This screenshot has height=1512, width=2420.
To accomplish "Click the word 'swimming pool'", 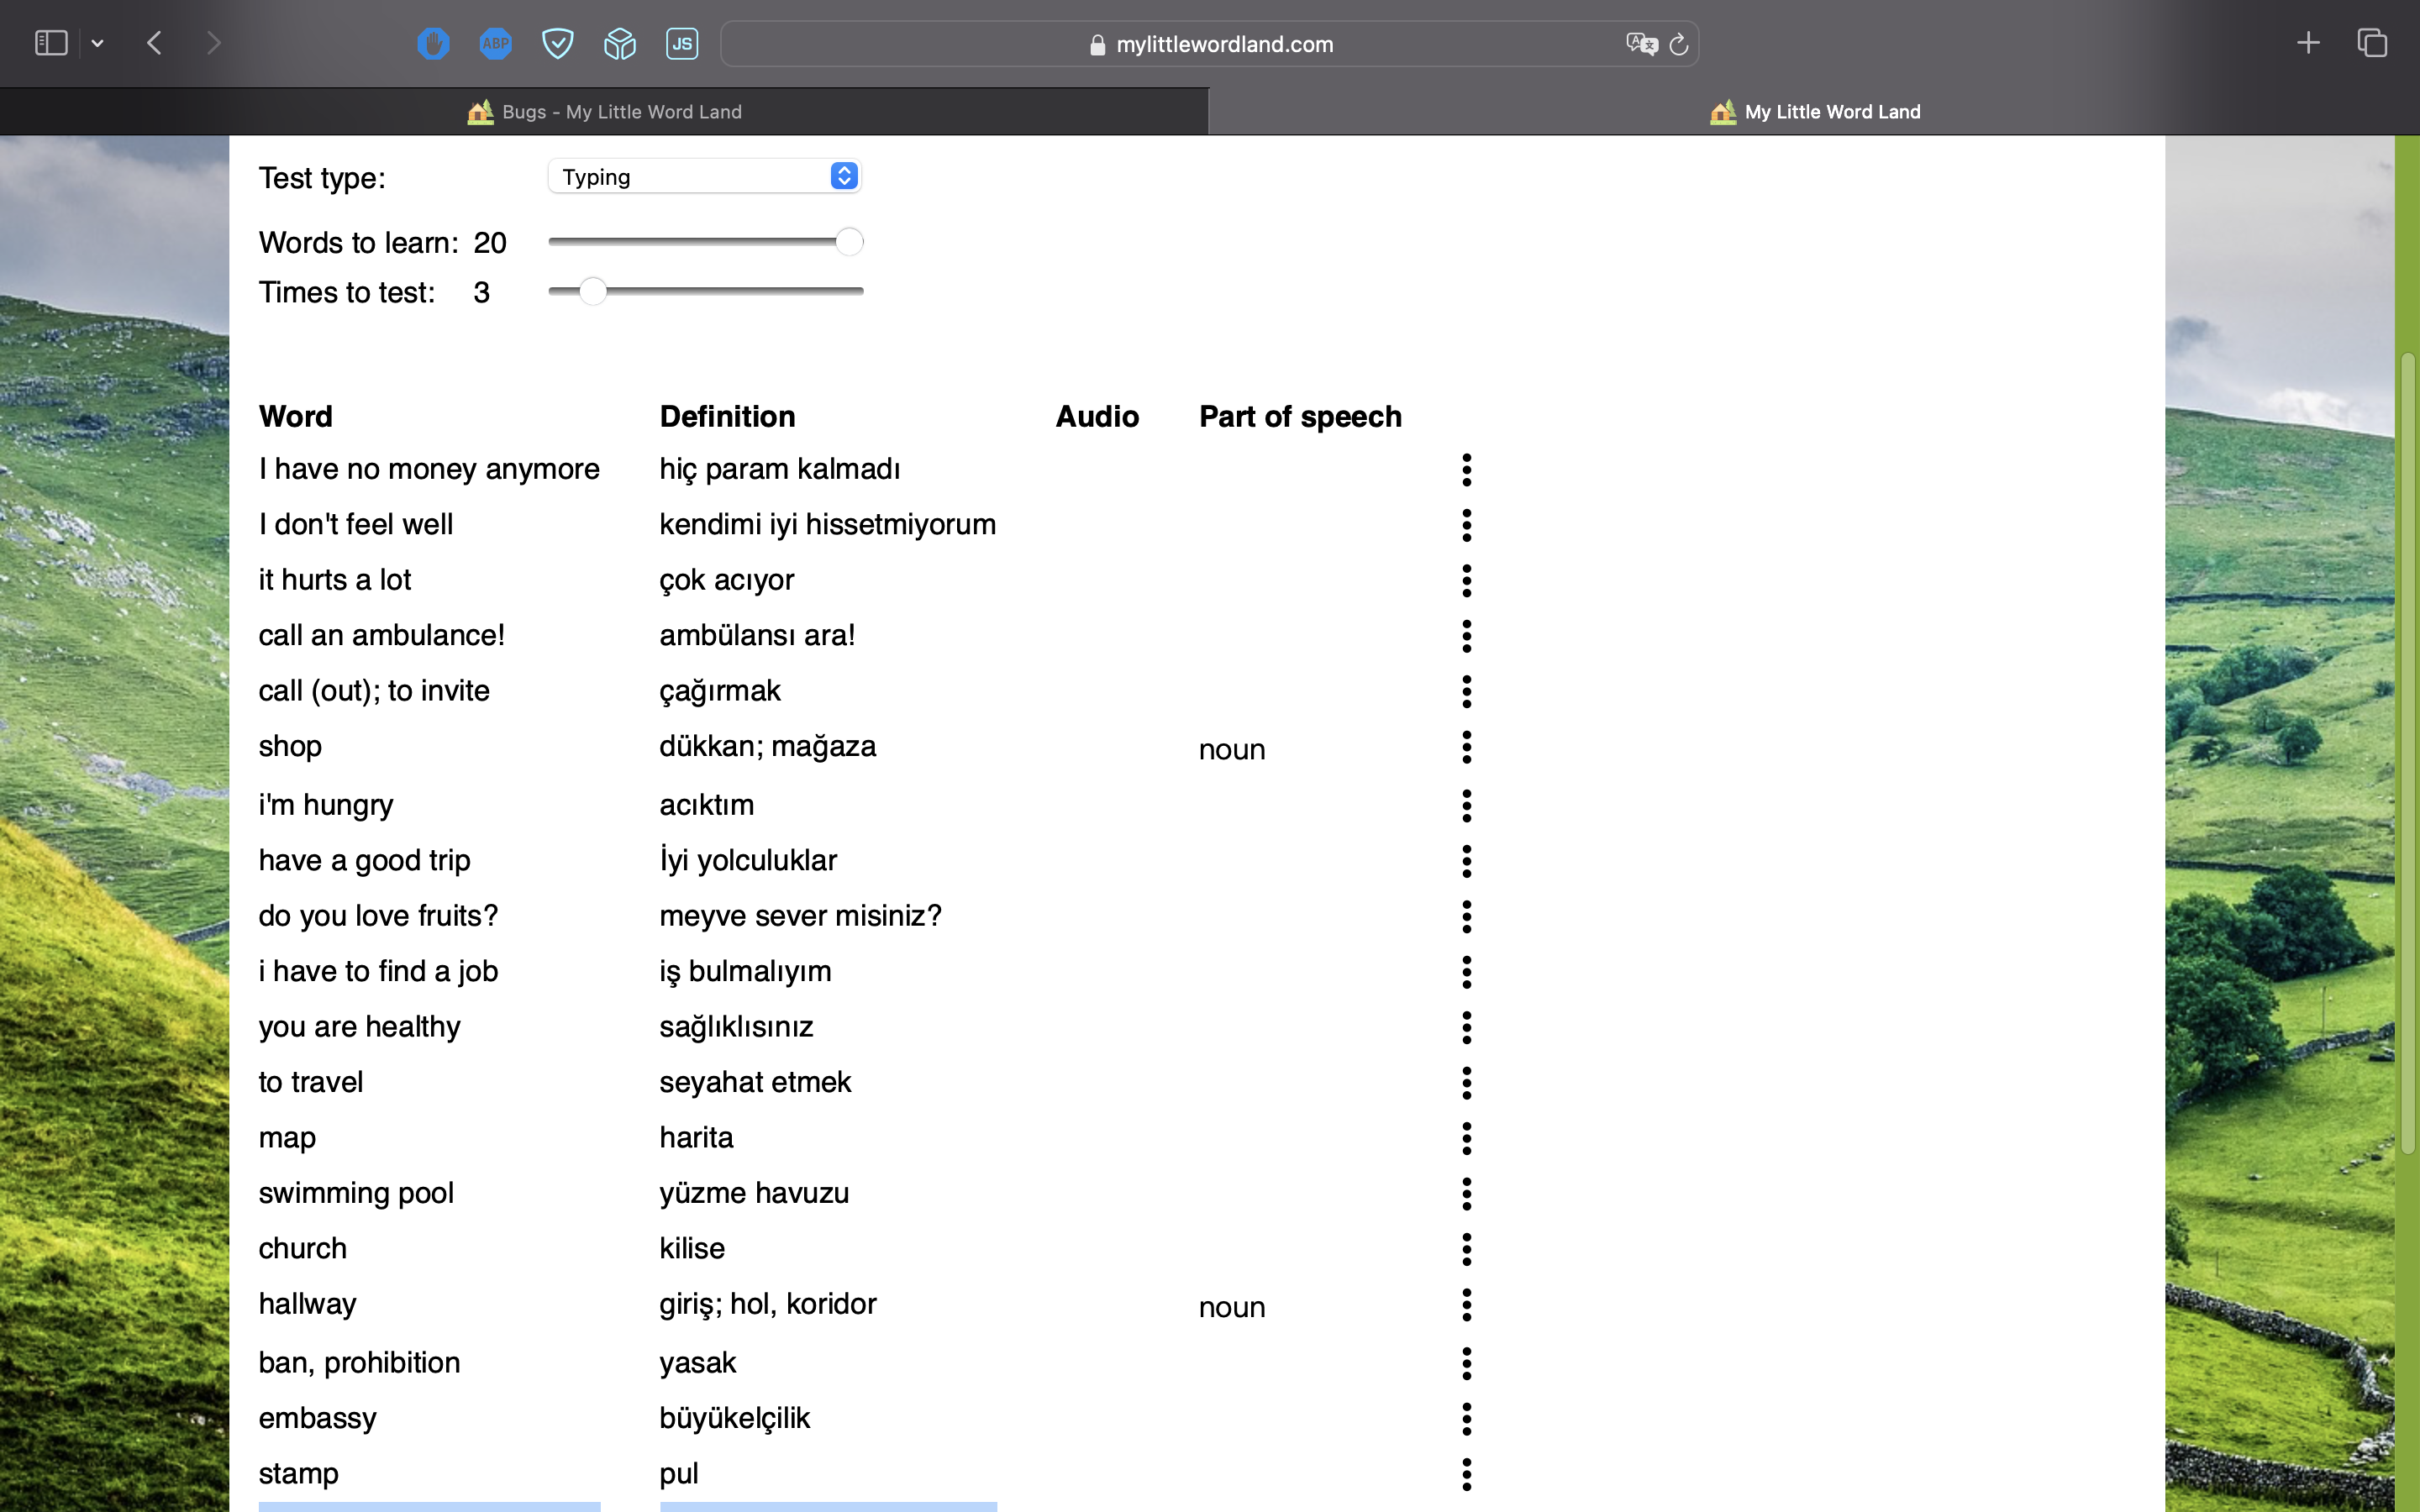I will coord(356,1193).
